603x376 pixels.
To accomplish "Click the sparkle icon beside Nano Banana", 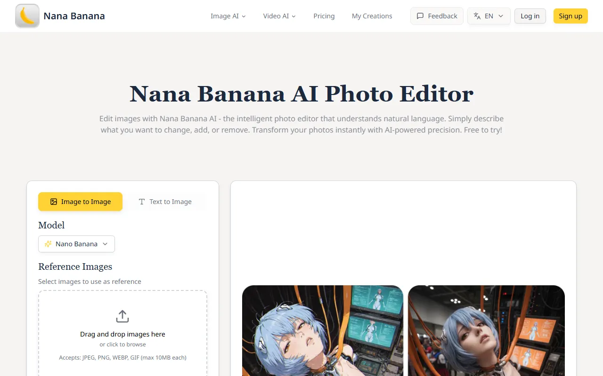I will [x=48, y=244].
